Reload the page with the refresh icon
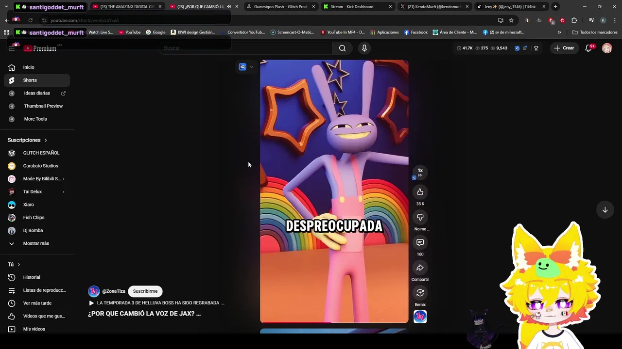The width and height of the screenshot is (622, 349). pos(30,20)
